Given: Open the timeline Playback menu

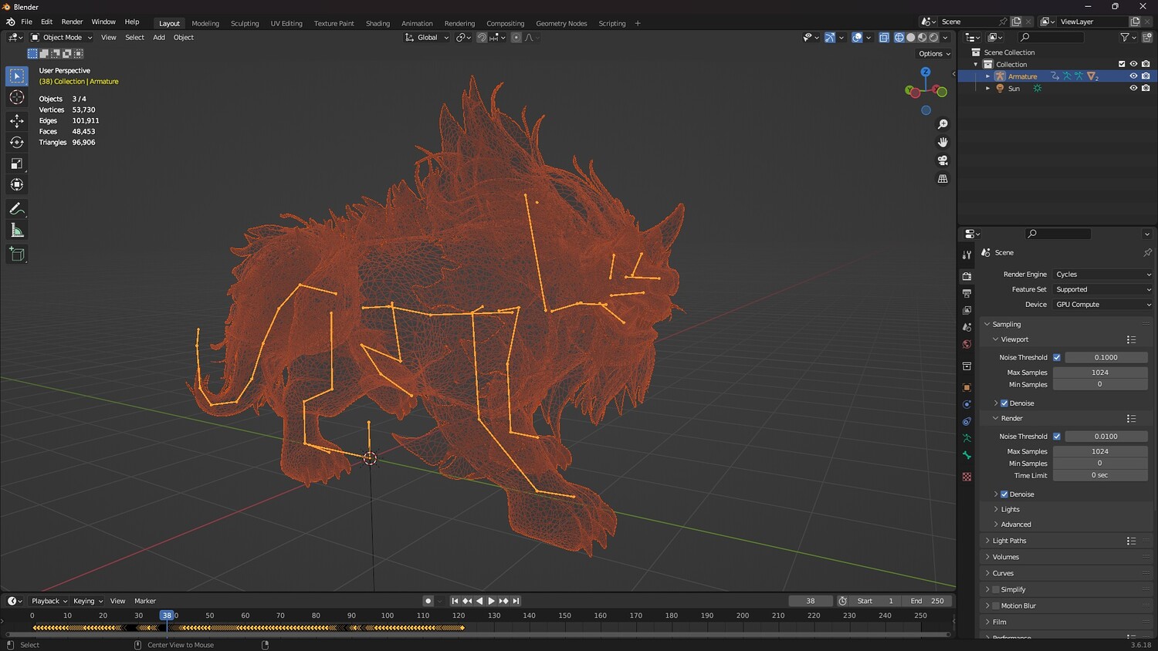Looking at the screenshot, I should click(49, 601).
